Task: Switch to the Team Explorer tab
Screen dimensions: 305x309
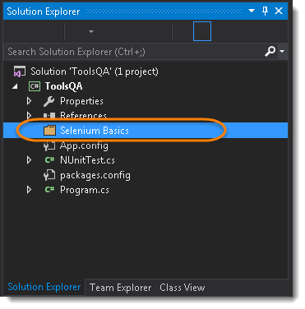Action: 120,288
